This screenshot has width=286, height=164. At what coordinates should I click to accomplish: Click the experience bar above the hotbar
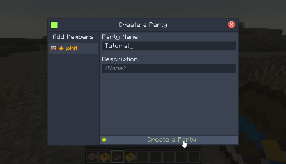(143, 147)
